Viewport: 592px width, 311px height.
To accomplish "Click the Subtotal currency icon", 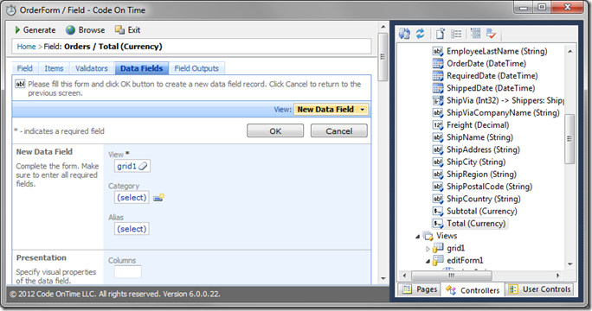I will [x=438, y=212].
